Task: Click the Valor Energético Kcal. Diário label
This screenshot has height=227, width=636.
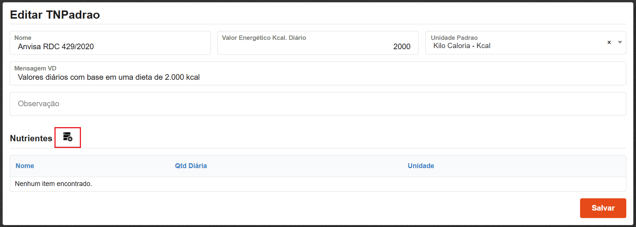Action: [264, 38]
